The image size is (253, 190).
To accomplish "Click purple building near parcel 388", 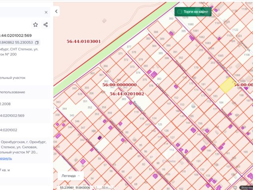I will pos(171,34).
